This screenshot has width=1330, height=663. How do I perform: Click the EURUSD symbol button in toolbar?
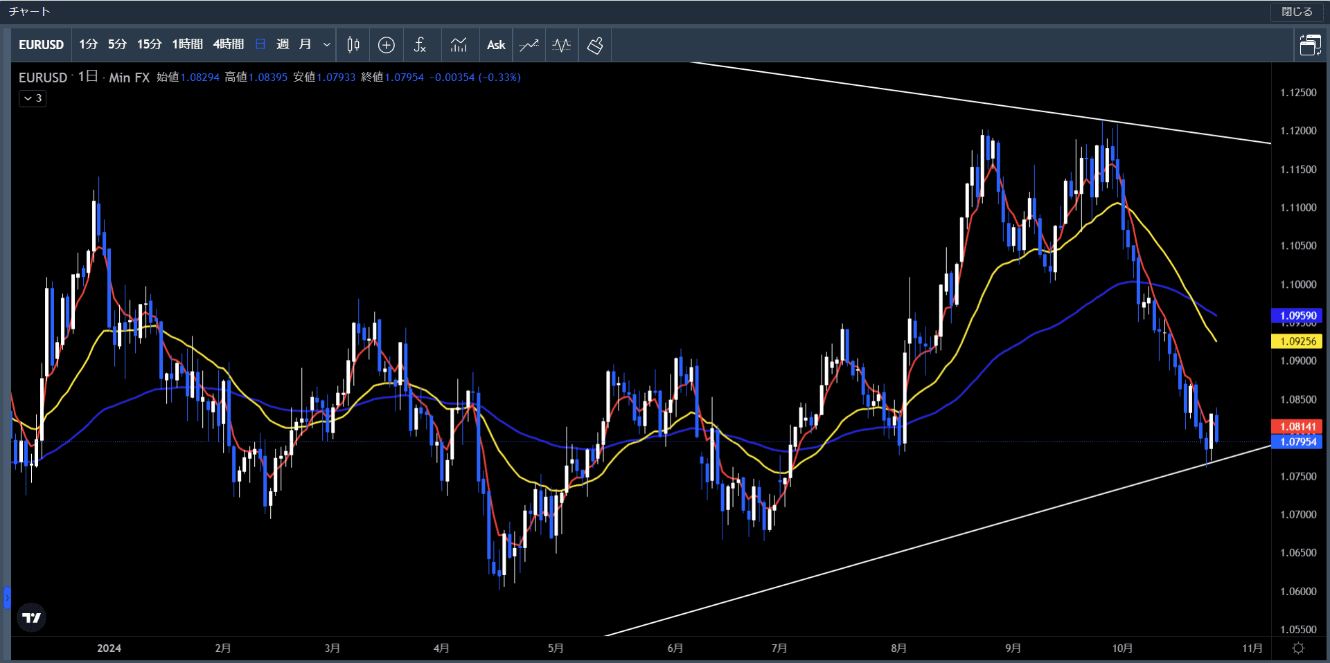(x=42, y=45)
